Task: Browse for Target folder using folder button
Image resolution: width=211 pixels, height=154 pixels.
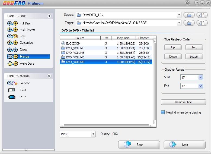Action: pos(189,23)
